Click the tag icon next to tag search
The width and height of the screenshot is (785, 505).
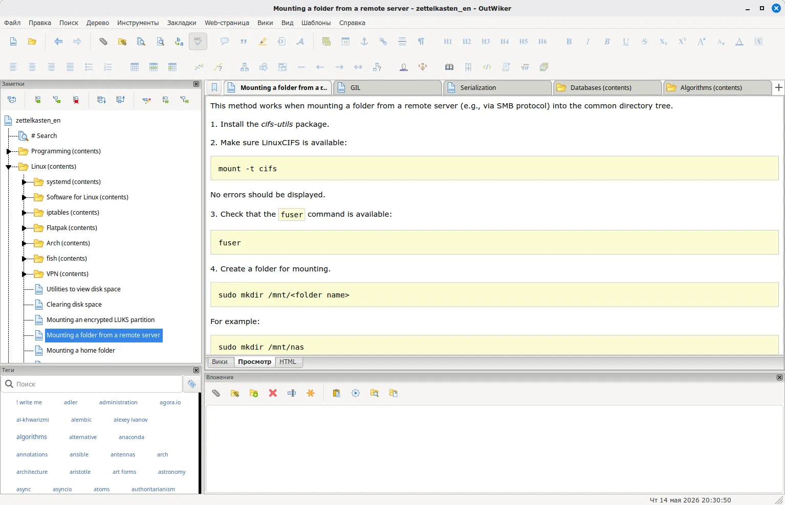(x=192, y=384)
